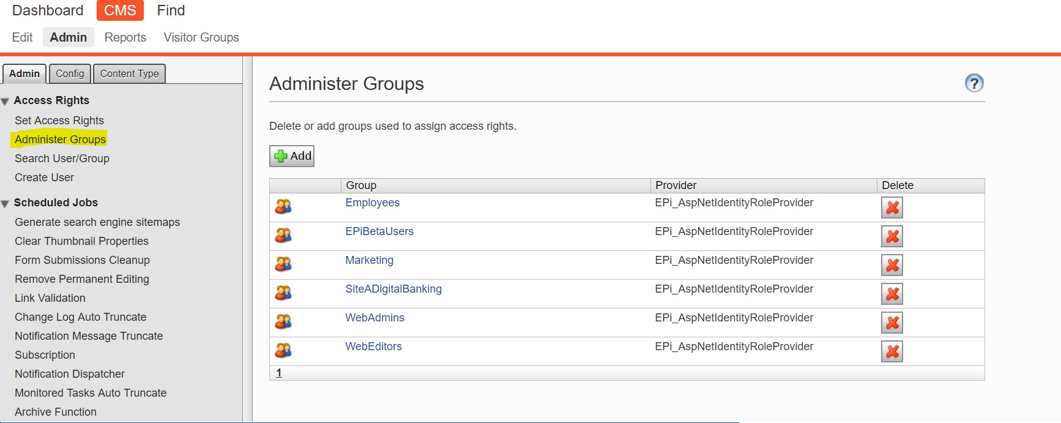
Task: Delete the WebEditors group
Action: click(x=892, y=351)
